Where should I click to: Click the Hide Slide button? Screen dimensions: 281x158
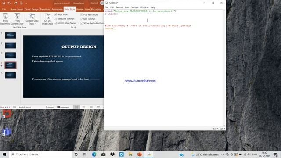click(61, 14)
